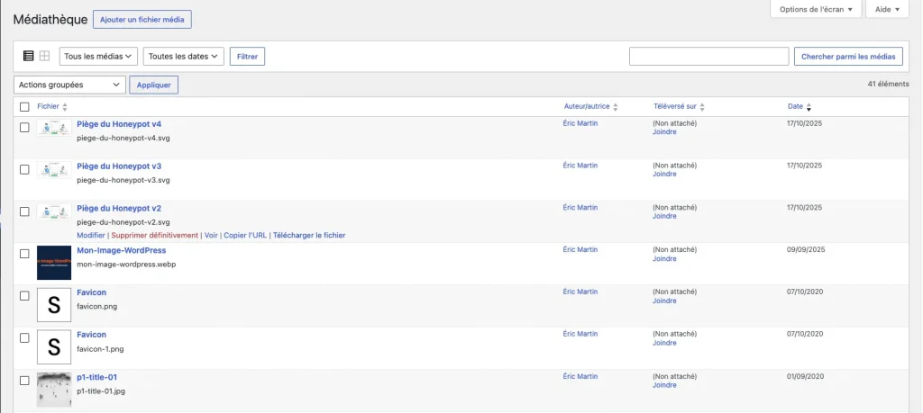Open Mon-Image-WordPress title link
The image size is (923, 413).
tap(122, 250)
